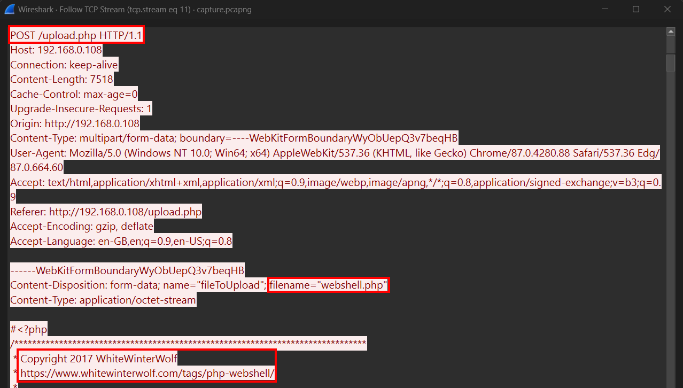Click the whitewinterwolf.com php-webshell URL
The image size is (683, 388).
point(148,373)
